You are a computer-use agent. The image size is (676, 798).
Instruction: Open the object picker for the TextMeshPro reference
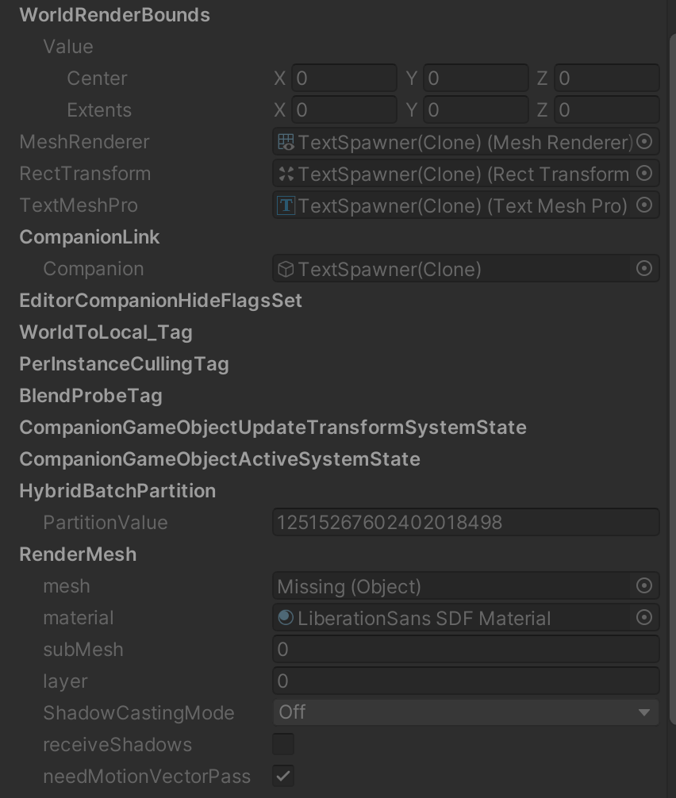[x=644, y=205]
